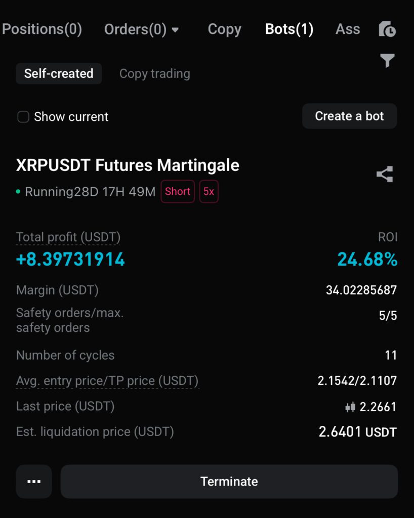Click the Total profit (USDT) label
Screen dimensions: 414x518
pos(68,237)
